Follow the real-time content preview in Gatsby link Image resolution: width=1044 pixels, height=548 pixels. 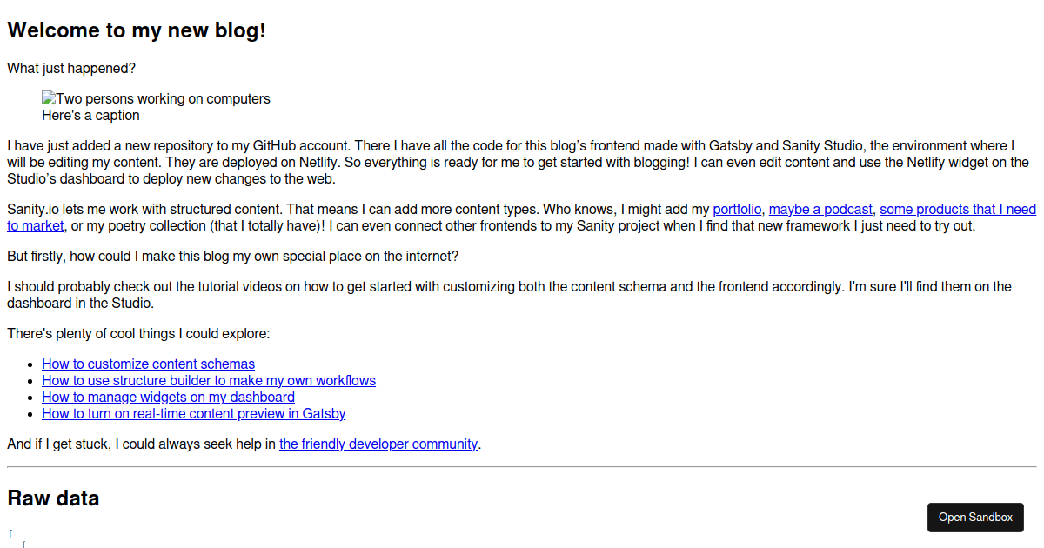click(x=193, y=413)
